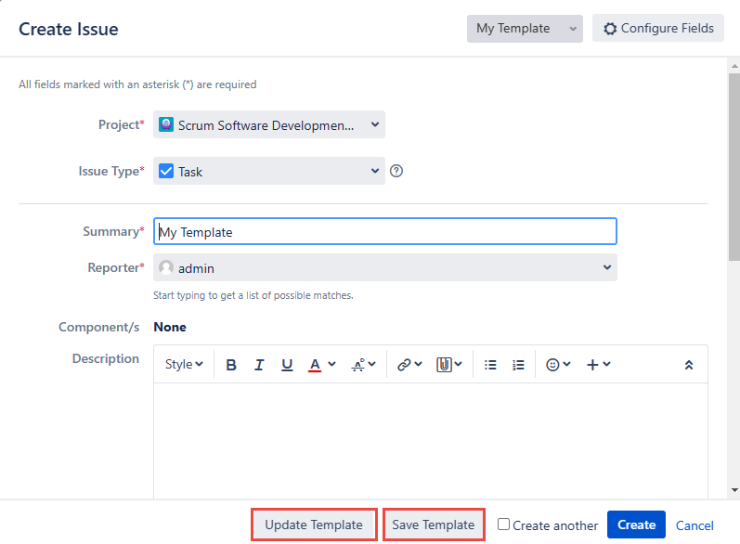This screenshot has height=544, width=740.
Task: Open the attachment dropdown icon
Action: coord(449,365)
